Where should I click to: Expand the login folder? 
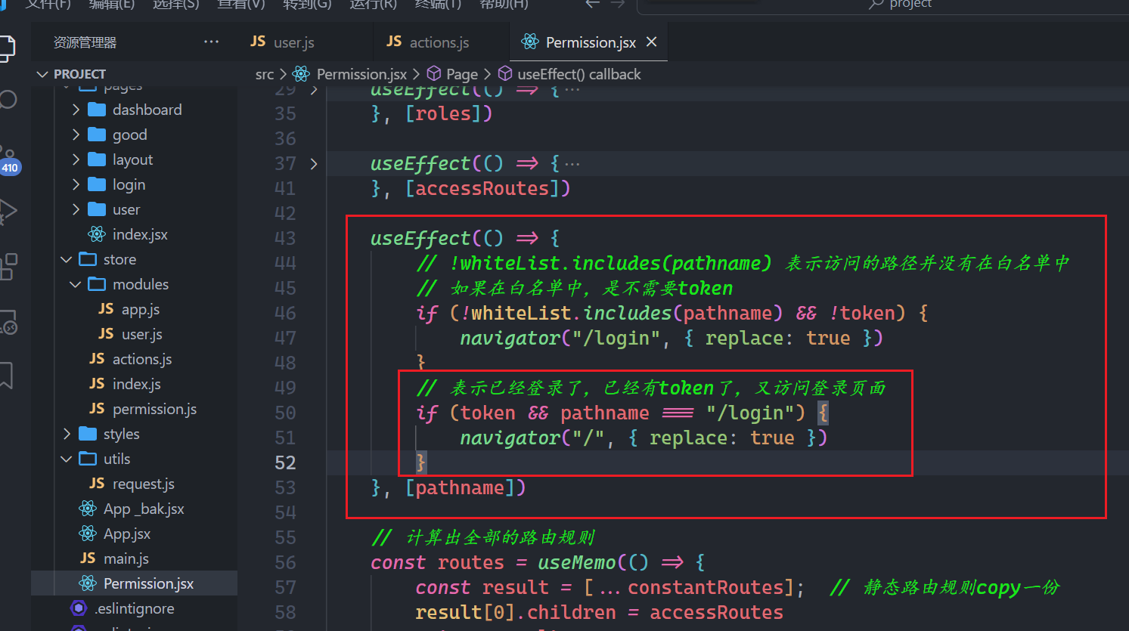(76, 184)
